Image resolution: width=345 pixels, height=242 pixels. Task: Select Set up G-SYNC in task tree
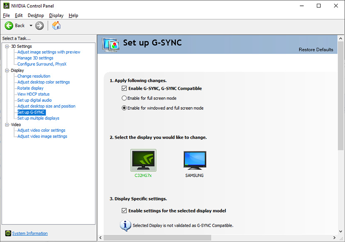[x=31, y=112]
